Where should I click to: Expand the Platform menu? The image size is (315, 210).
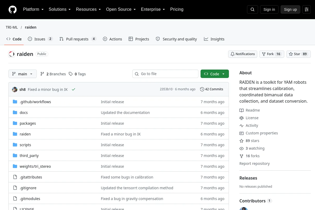click(x=33, y=9)
